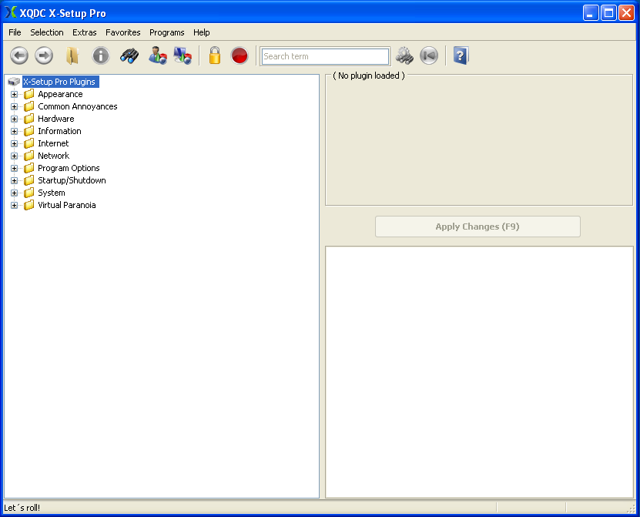Click the gears icon beside search box
Image resolution: width=640 pixels, height=517 pixels.
pos(404,55)
